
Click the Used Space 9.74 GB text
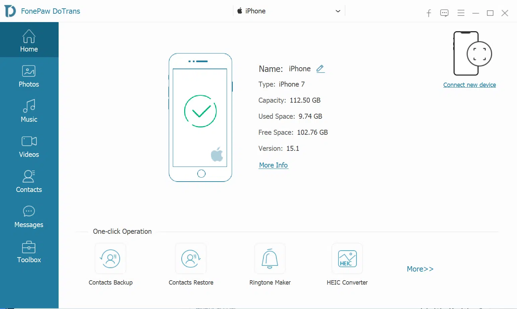[x=290, y=116]
